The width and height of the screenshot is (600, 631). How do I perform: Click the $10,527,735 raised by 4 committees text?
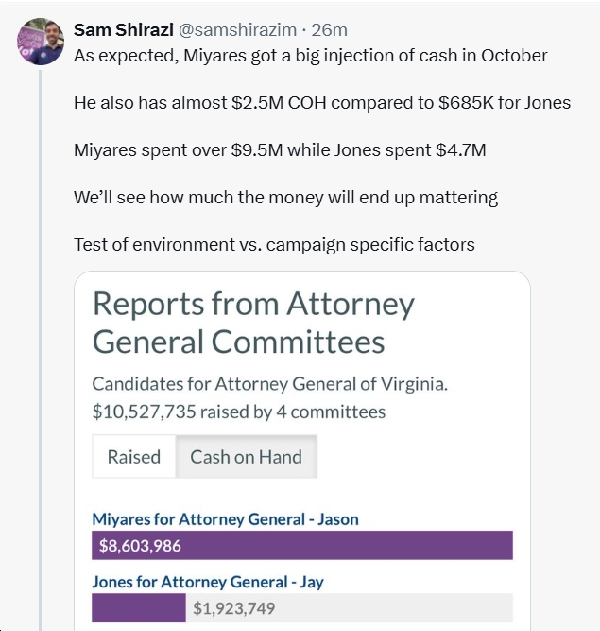[x=238, y=412]
